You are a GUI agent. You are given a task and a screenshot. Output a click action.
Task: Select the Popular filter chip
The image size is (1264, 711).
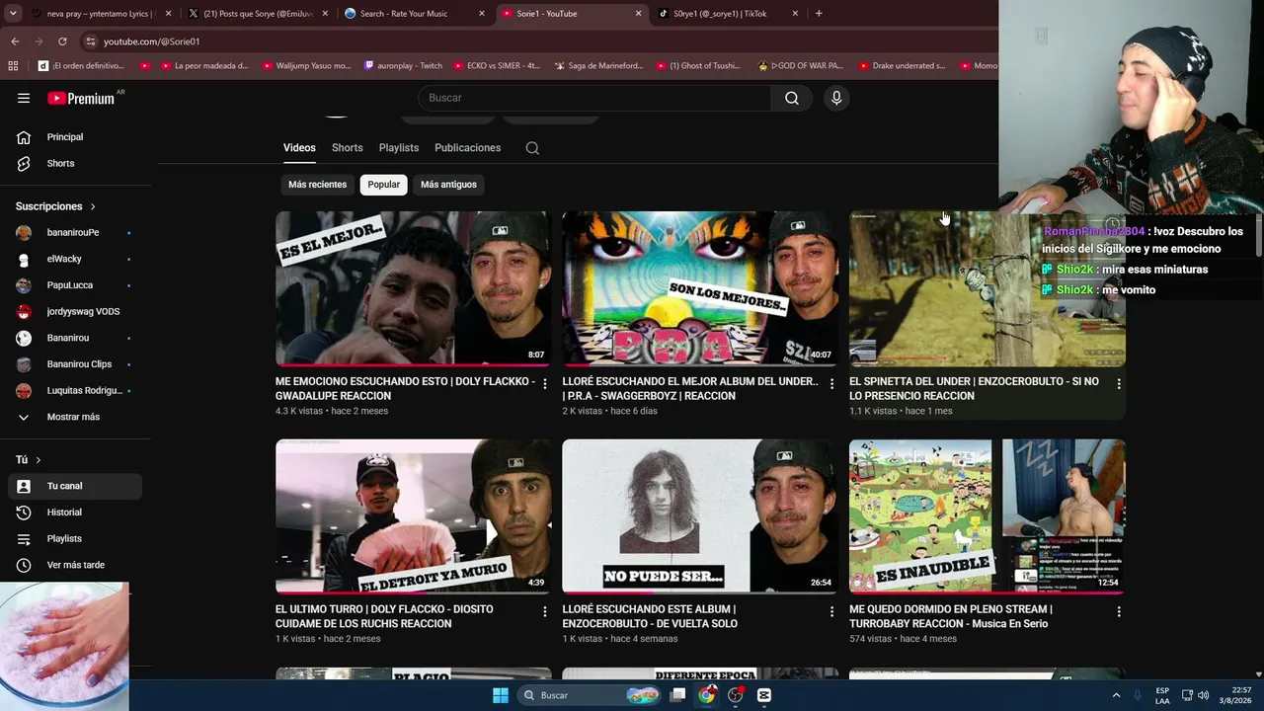click(384, 185)
